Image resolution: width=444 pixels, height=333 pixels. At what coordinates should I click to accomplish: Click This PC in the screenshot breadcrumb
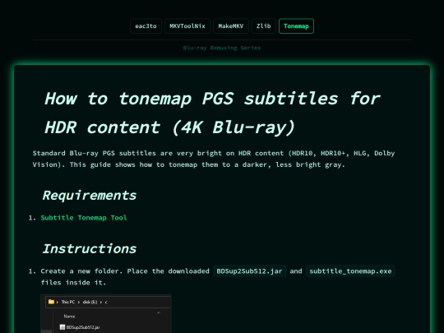coord(68,302)
